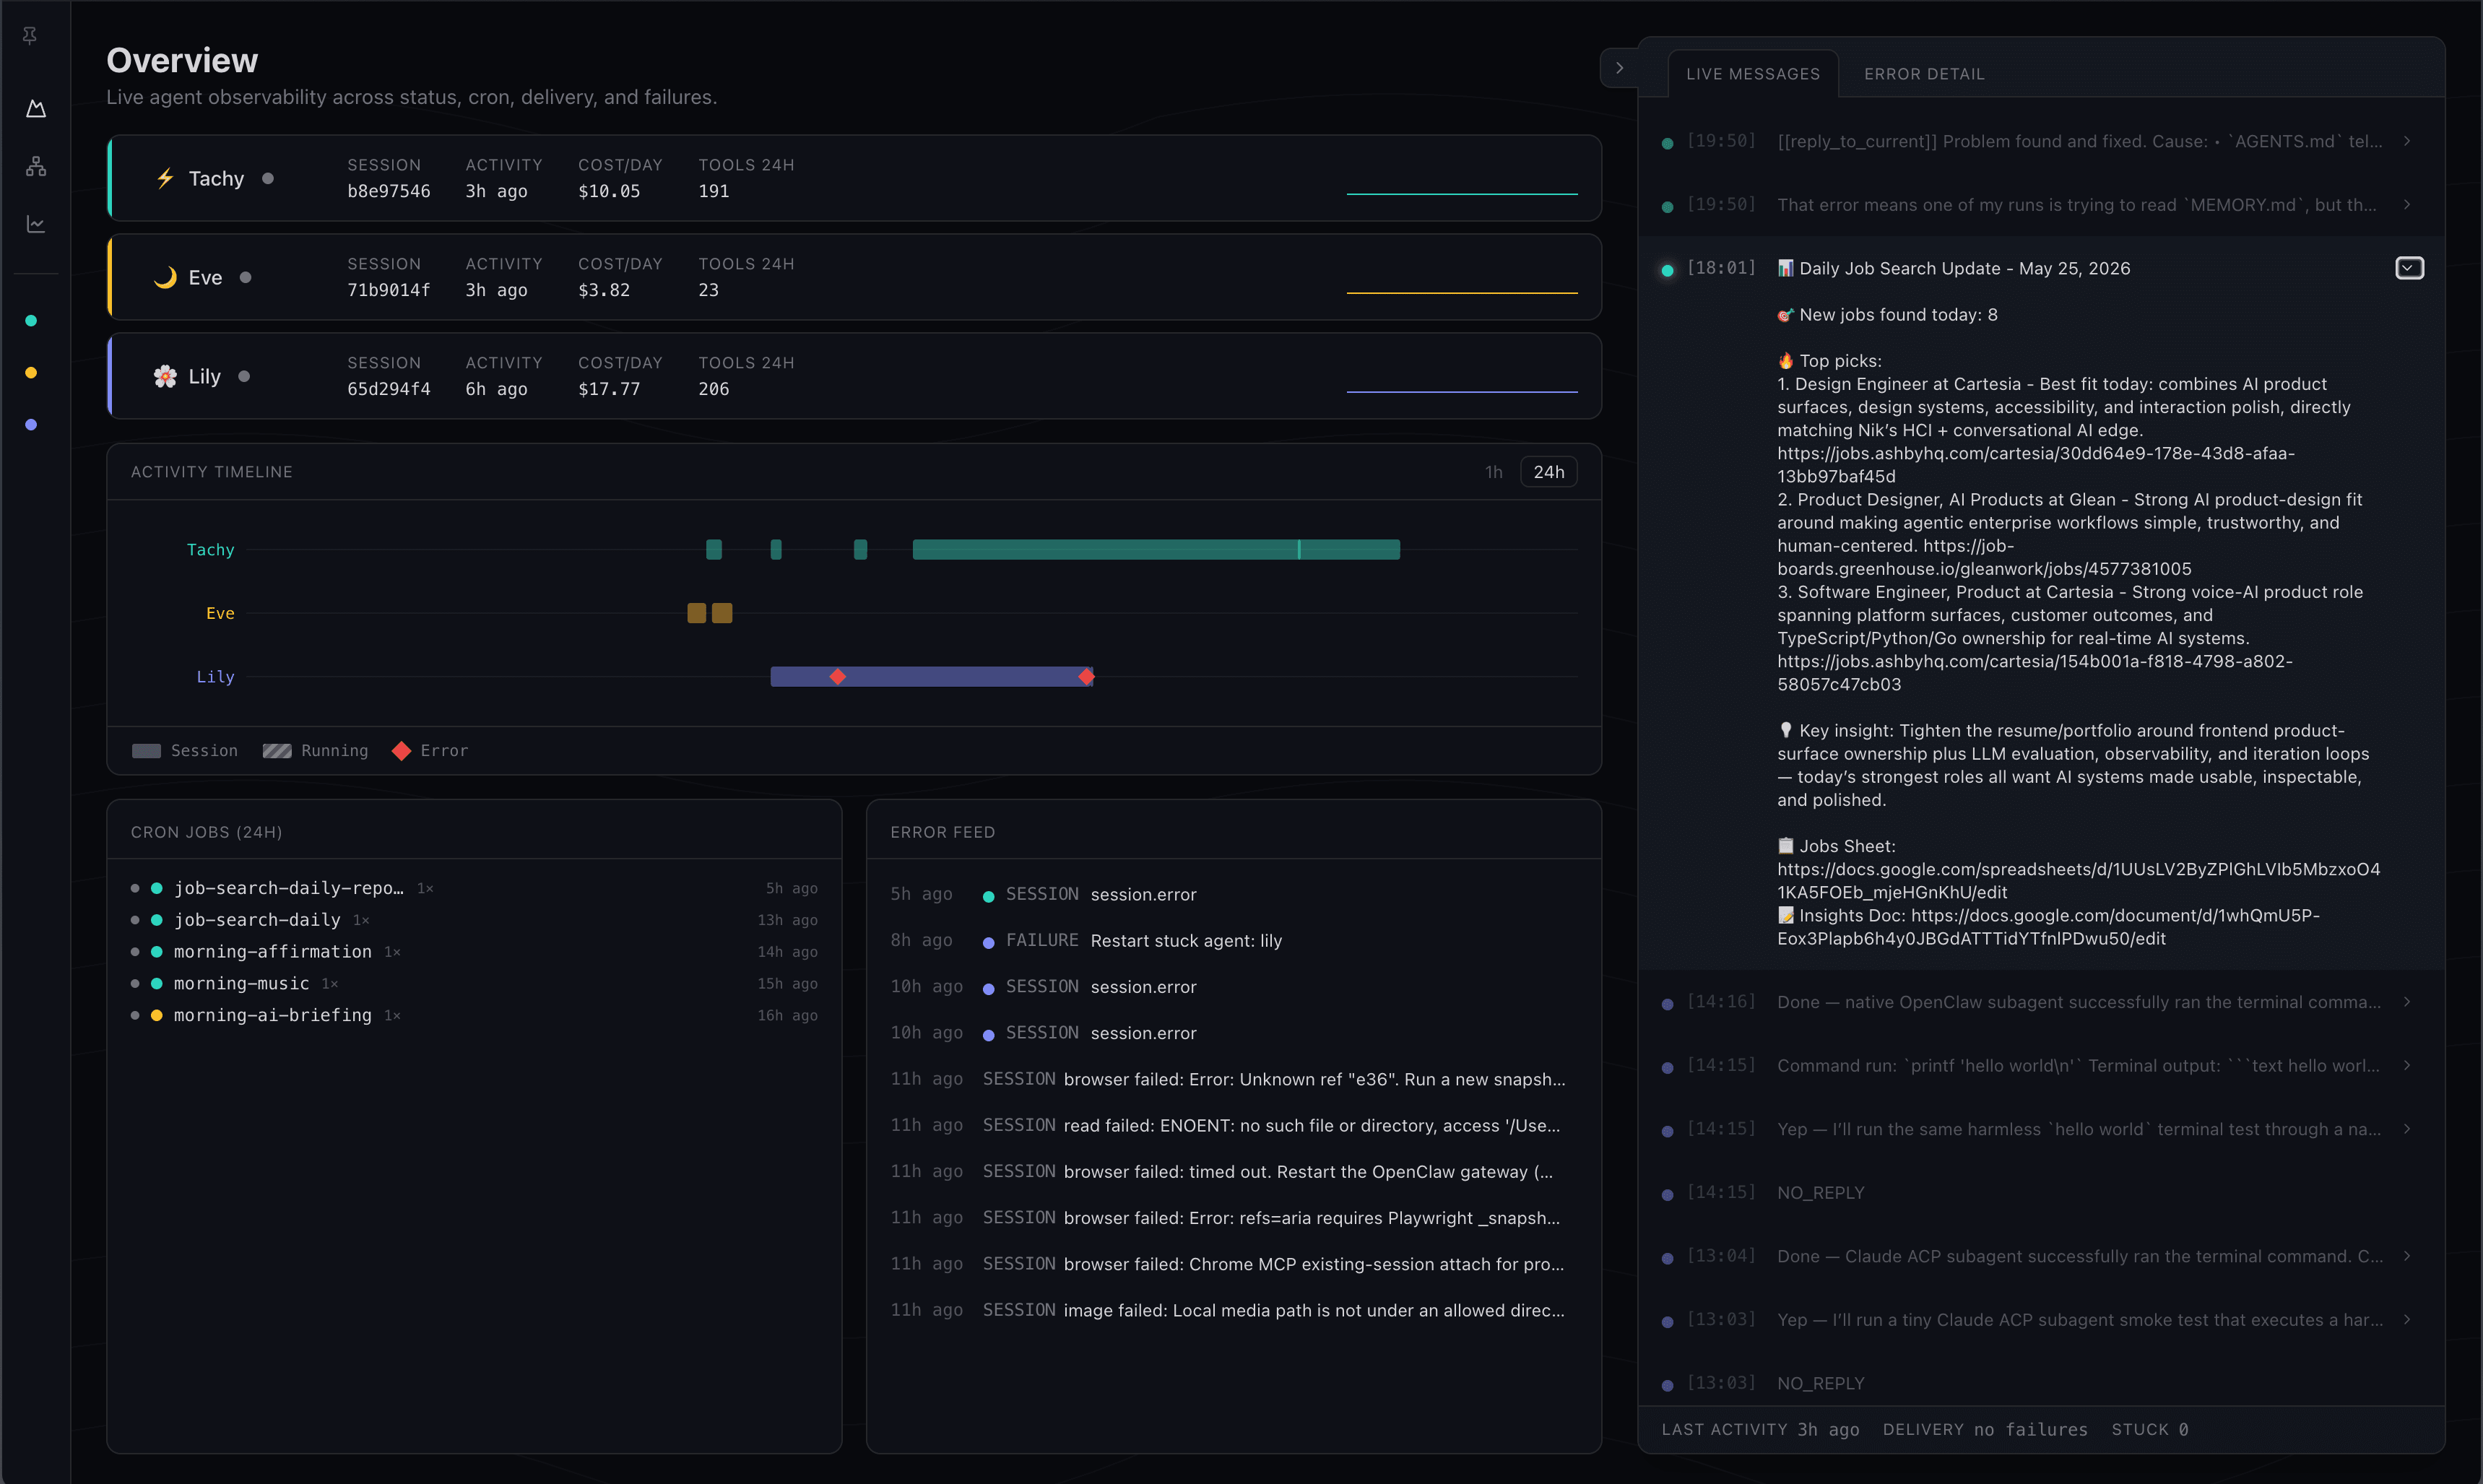Open the 'browser failed: timed out' error
This screenshot has height=1484, width=2483.
pos(1233,1171)
